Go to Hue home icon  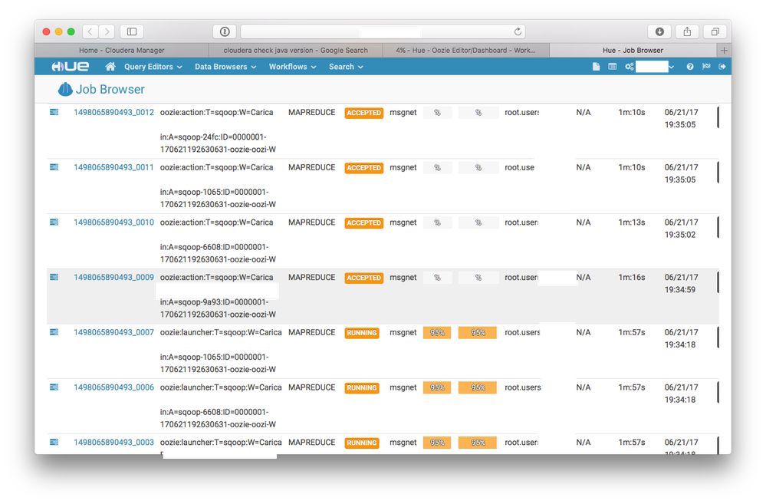tap(110, 67)
